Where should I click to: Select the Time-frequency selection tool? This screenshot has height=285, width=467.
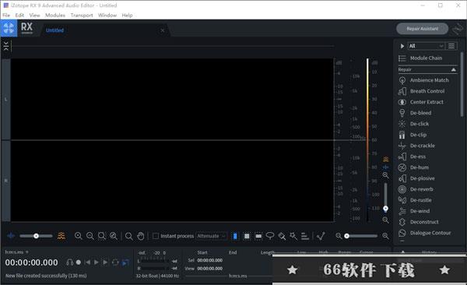pyautogui.click(x=247, y=236)
